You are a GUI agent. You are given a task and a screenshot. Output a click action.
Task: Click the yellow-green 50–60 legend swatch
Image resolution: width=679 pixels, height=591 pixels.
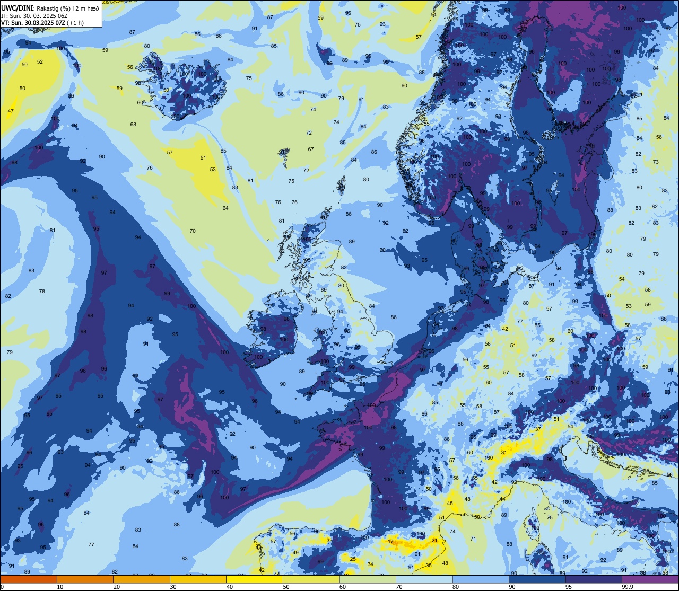(311, 579)
